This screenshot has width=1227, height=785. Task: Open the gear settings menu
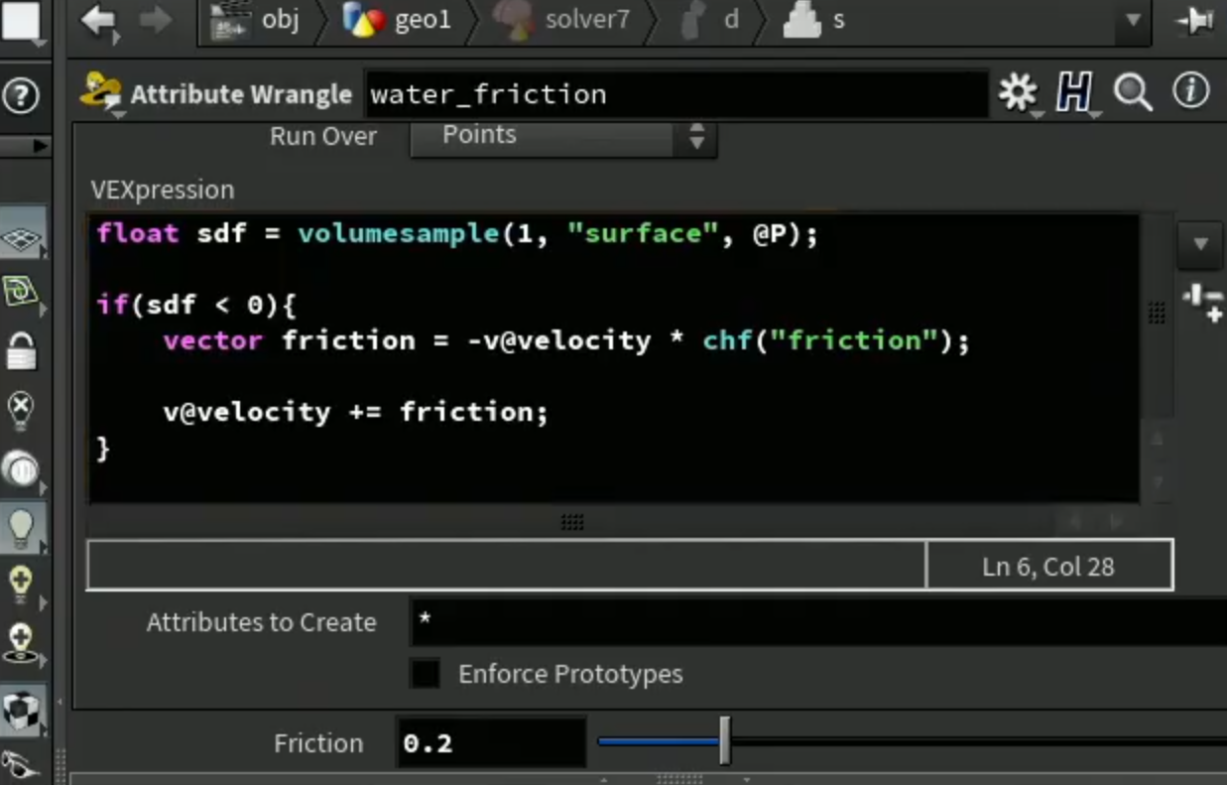click(1017, 93)
